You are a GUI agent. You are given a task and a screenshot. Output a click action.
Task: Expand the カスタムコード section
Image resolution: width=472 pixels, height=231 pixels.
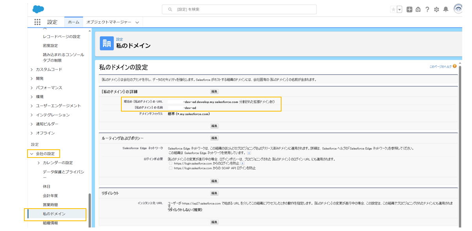click(x=32, y=70)
